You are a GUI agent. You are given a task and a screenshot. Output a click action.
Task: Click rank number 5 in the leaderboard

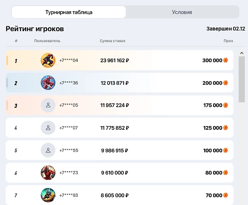tap(16, 150)
